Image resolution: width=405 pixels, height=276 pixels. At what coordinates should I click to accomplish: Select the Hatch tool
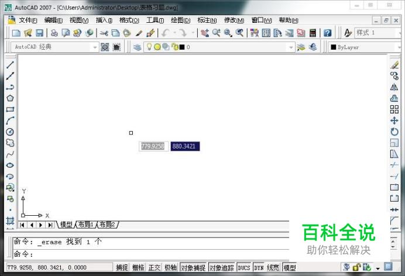[x=10, y=221]
